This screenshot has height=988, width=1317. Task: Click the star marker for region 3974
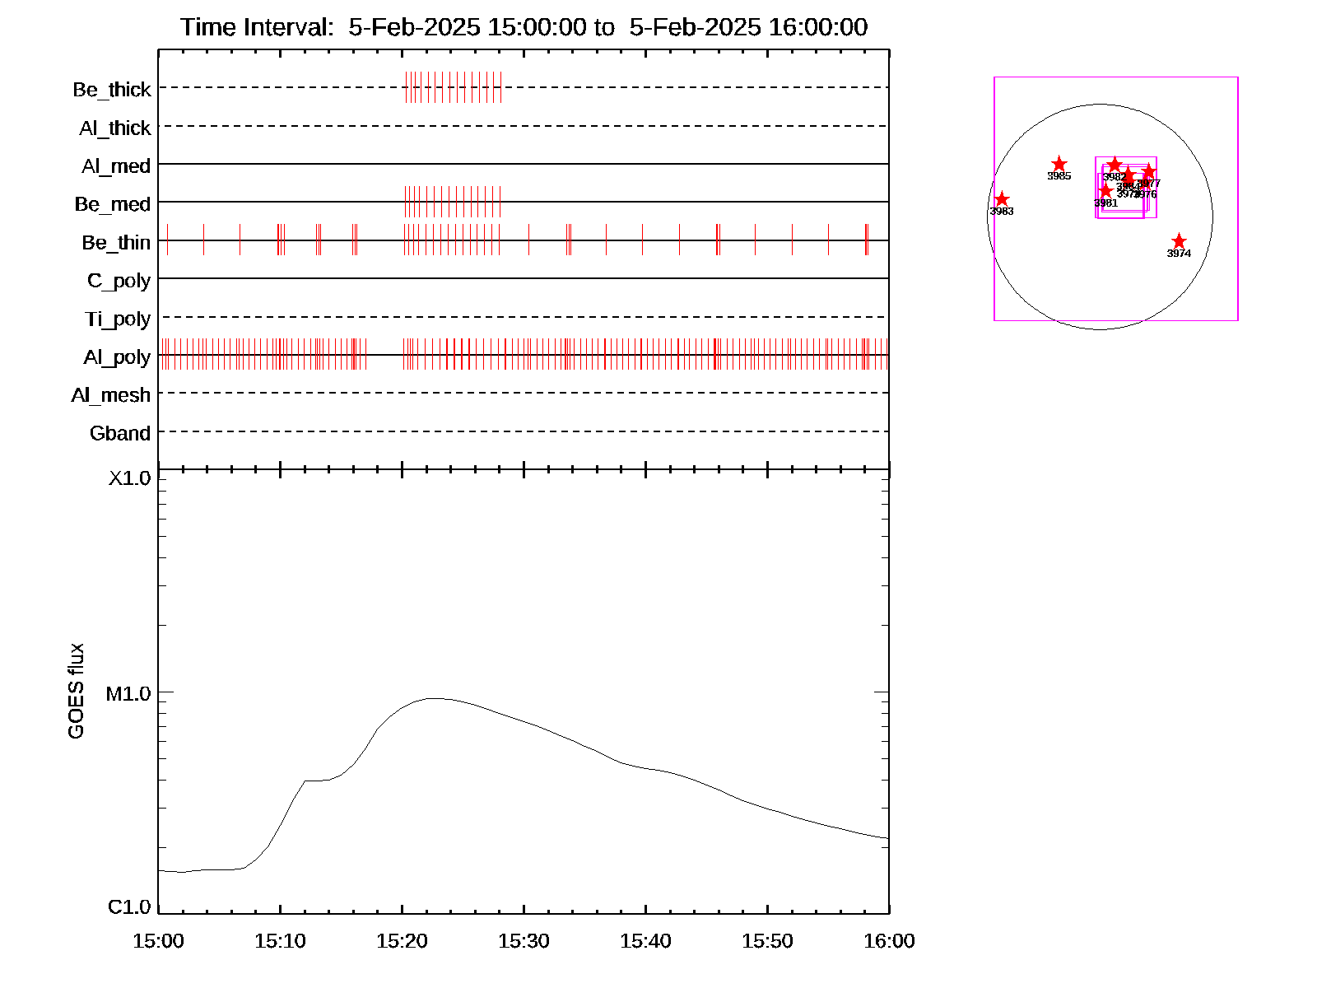pyautogui.click(x=1178, y=241)
